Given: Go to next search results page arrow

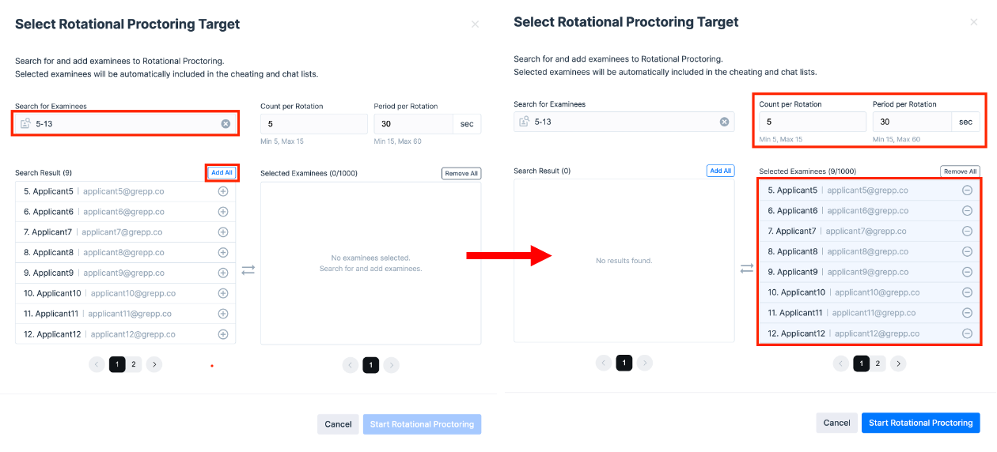Looking at the screenshot, I should (x=154, y=364).
